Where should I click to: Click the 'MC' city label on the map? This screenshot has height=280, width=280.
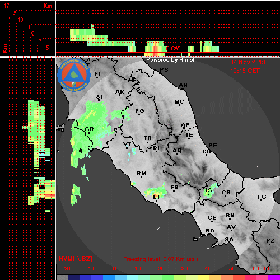tap(179, 102)
